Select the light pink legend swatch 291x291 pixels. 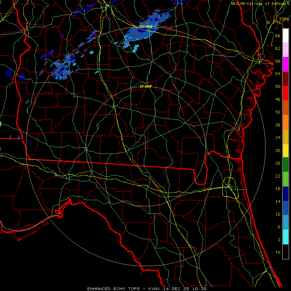pyautogui.click(x=286, y=50)
